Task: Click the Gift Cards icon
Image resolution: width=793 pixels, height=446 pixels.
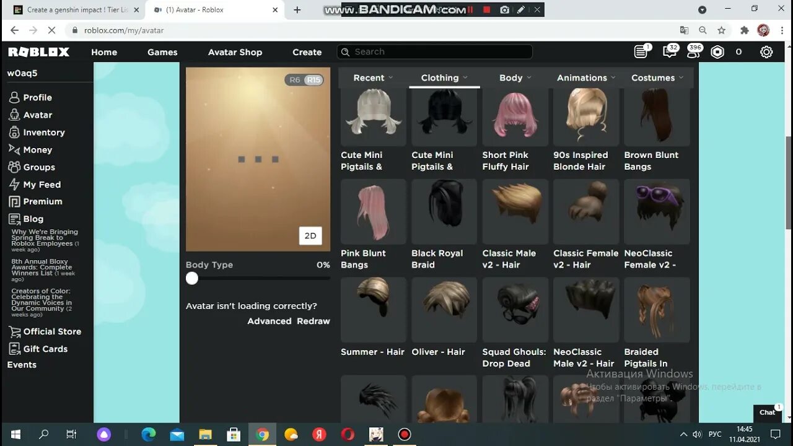Action: 14,349
